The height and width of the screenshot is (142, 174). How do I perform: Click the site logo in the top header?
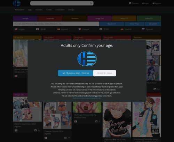pyautogui.click(x=17, y=3)
